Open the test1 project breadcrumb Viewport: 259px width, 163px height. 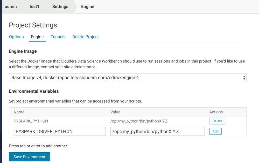click(34, 6)
